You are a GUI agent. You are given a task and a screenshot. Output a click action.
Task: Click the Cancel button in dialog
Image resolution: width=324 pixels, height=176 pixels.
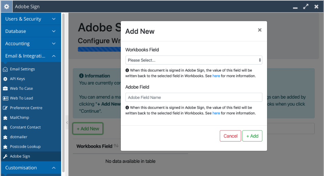tap(230, 136)
